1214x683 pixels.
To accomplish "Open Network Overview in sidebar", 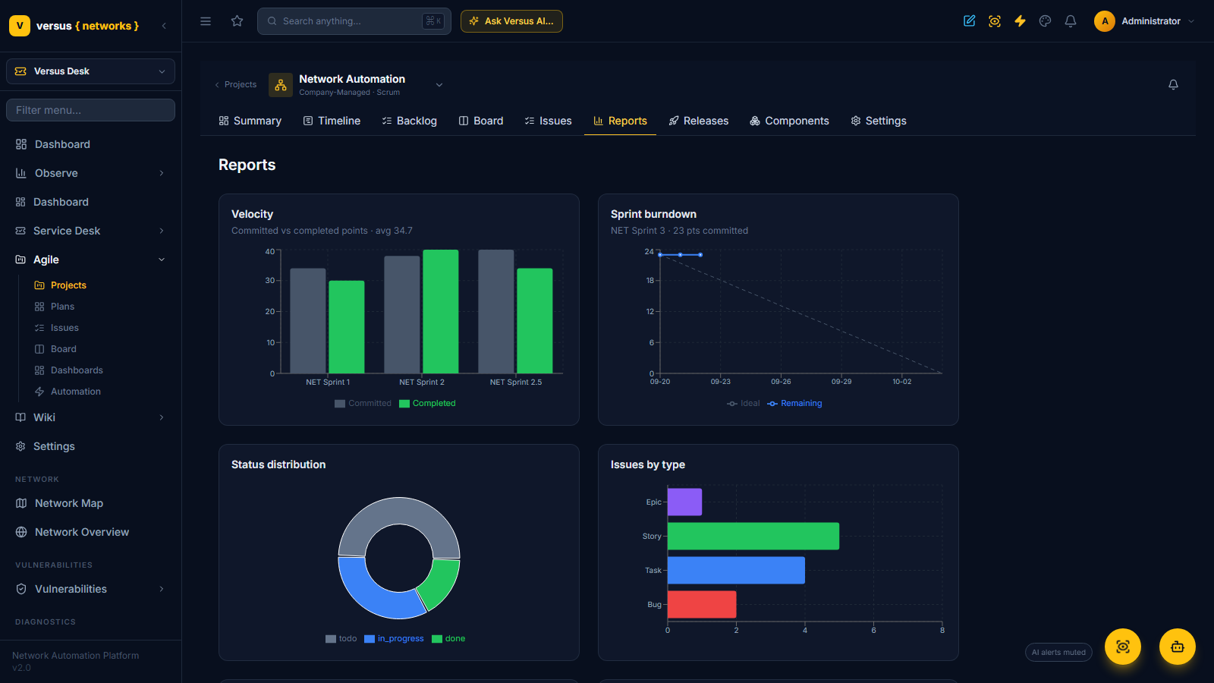I will (x=91, y=532).
